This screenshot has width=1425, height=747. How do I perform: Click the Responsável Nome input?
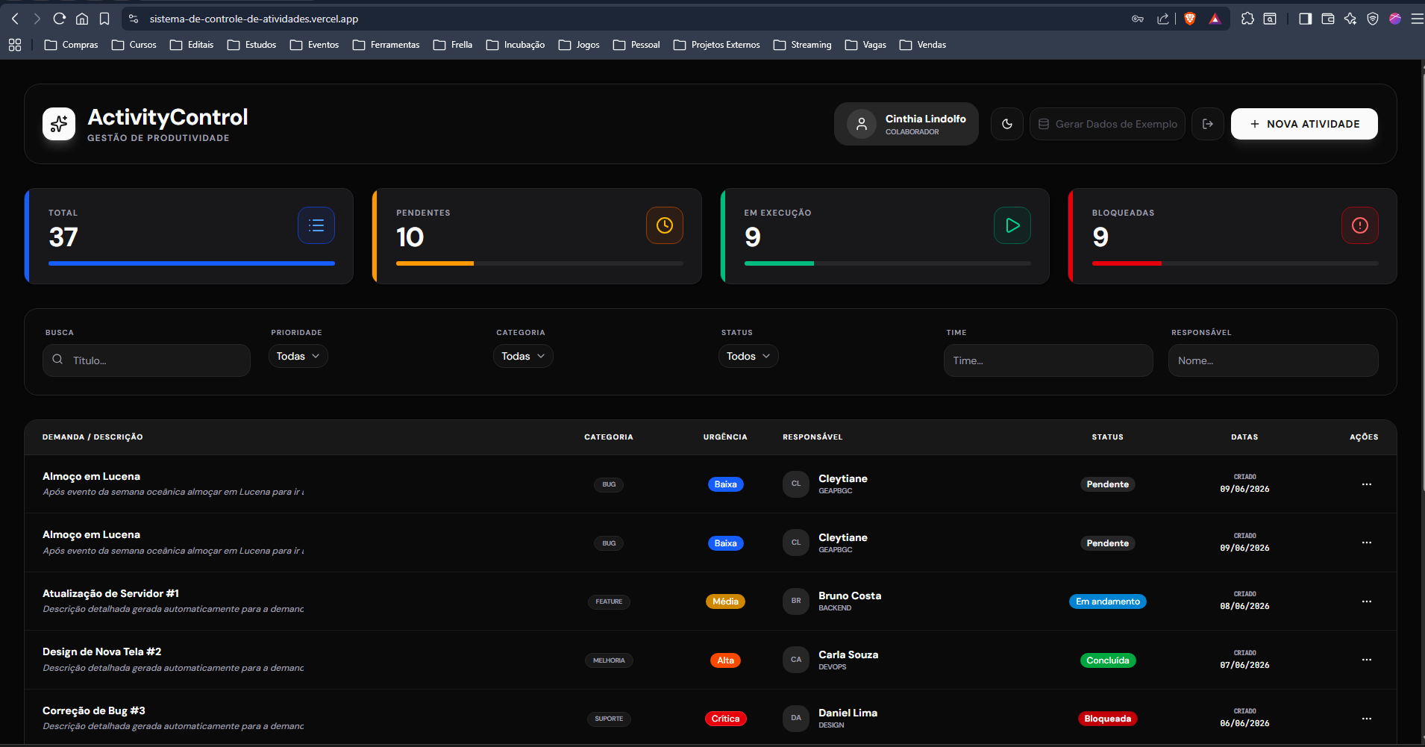point(1273,360)
